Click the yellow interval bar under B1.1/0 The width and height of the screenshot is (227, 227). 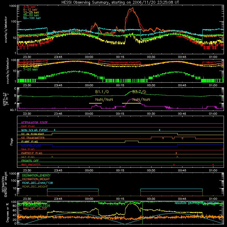(x=95, y=103)
